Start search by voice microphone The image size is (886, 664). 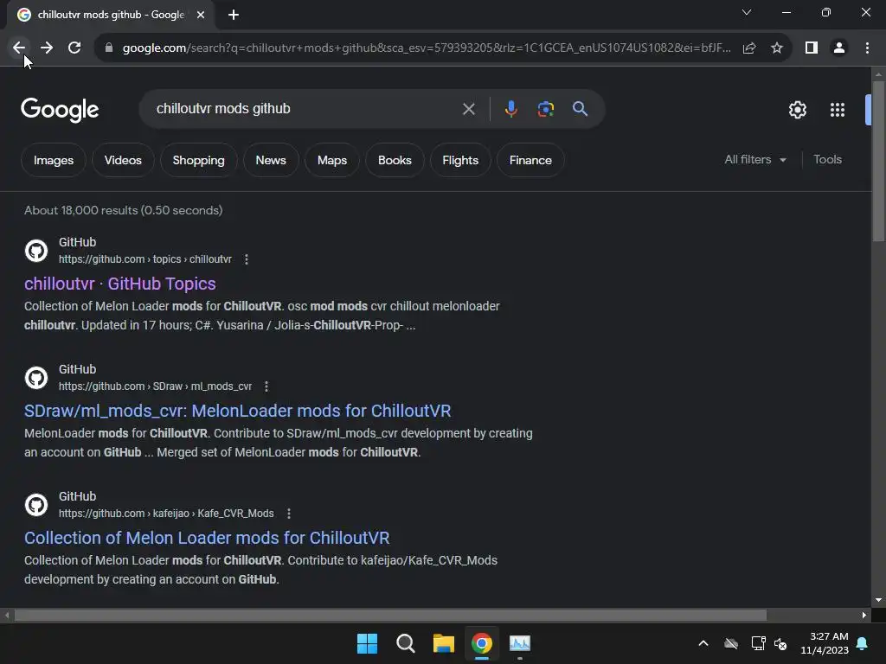[510, 109]
